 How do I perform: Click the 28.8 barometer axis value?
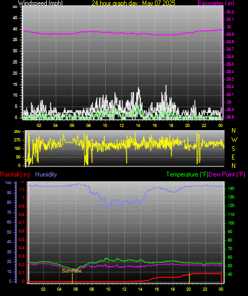230,117
